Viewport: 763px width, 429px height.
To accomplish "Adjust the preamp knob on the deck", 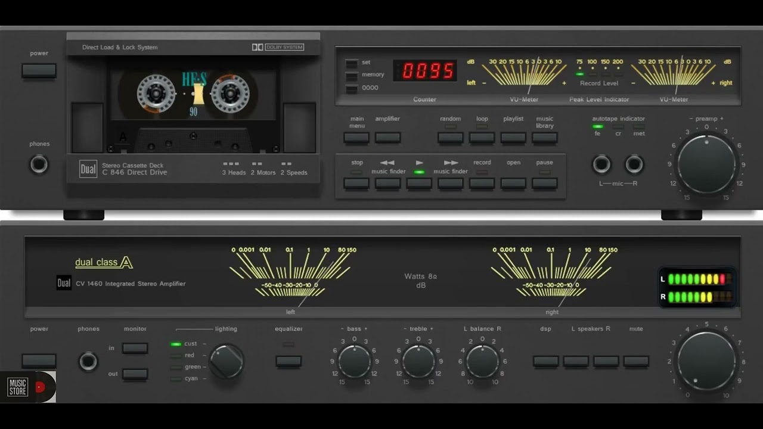I will pyautogui.click(x=707, y=164).
